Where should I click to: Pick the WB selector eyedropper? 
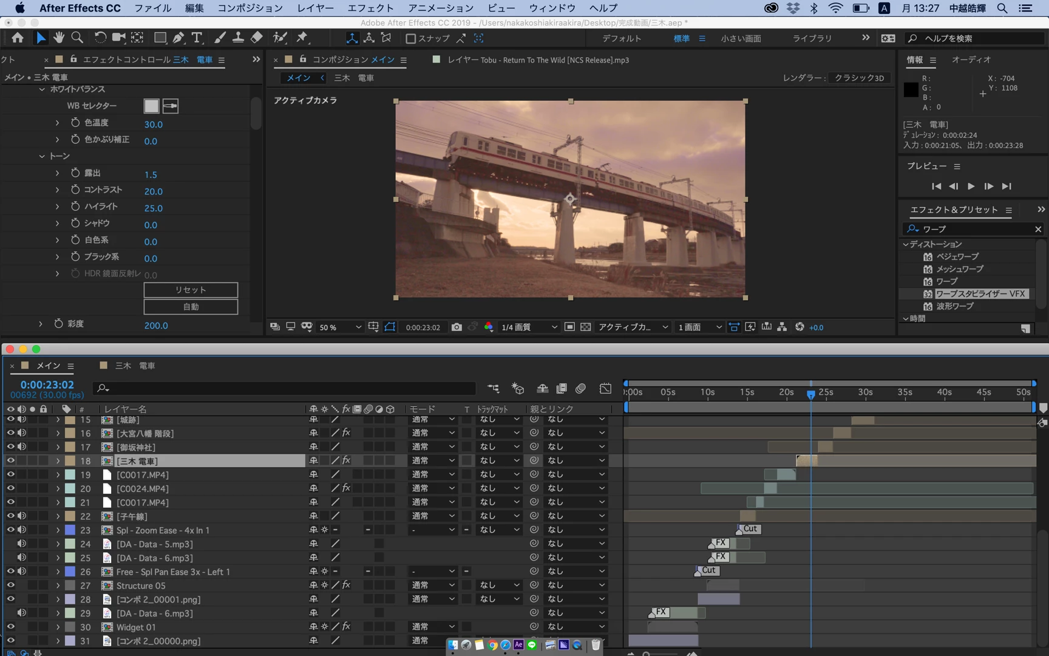coord(171,106)
